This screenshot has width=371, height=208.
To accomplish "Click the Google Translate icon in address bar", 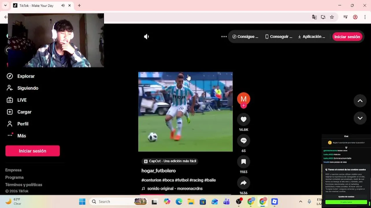I will pos(314,17).
